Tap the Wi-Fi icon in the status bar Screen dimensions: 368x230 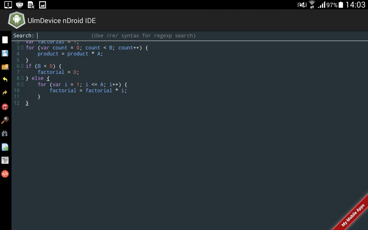point(311,5)
